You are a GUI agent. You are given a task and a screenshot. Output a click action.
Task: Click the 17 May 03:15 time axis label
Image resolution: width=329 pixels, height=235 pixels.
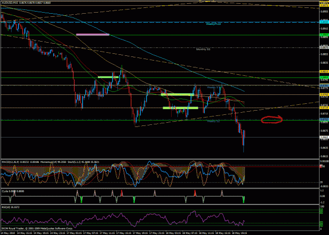point(74,233)
